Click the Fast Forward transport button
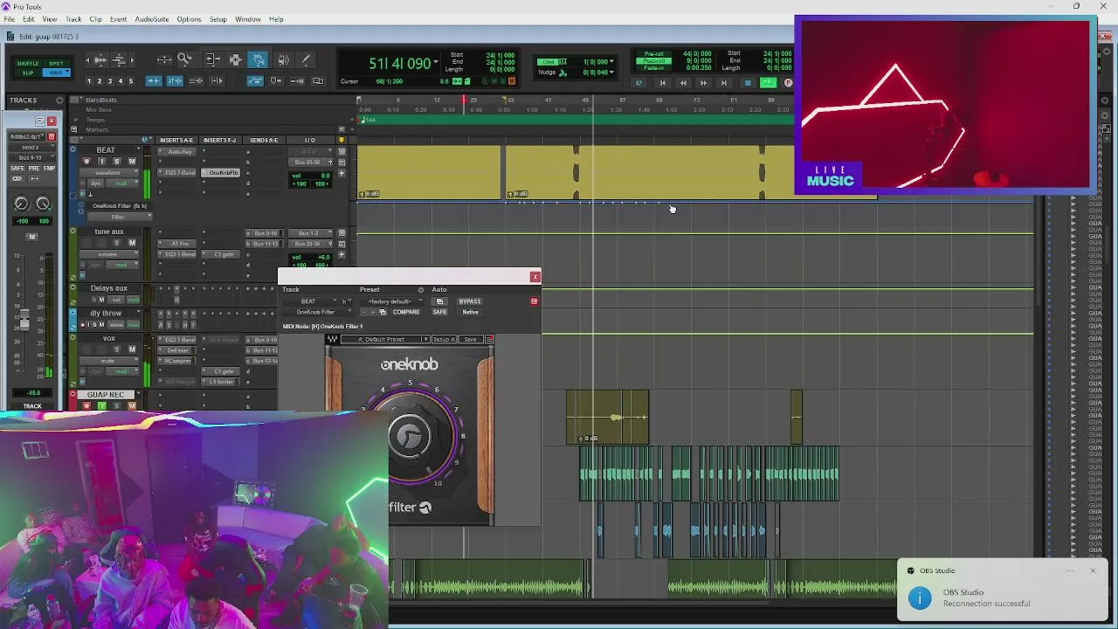The image size is (1118, 629). click(x=703, y=83)
